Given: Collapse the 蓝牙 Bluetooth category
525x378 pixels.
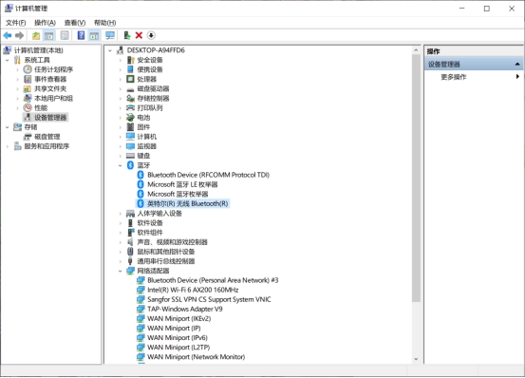Looking at the screenshot, I should click(x=120, y=165).
